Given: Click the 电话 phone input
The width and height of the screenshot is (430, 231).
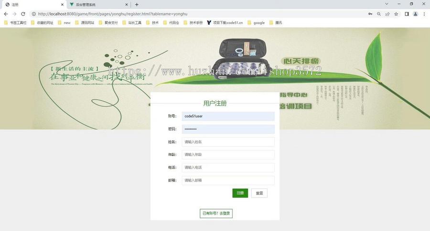Looking at the screenshot, I should pos(228,168).
